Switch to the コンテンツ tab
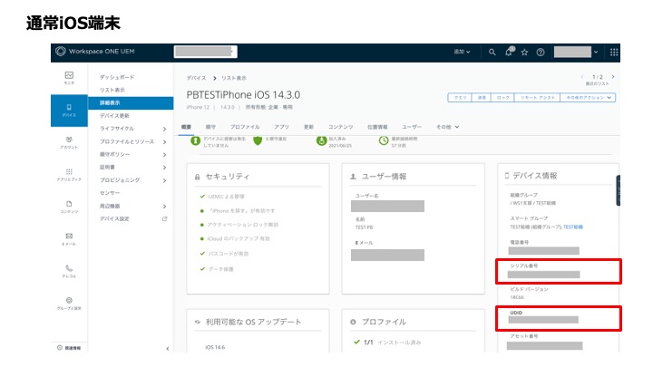 (341, 127)
